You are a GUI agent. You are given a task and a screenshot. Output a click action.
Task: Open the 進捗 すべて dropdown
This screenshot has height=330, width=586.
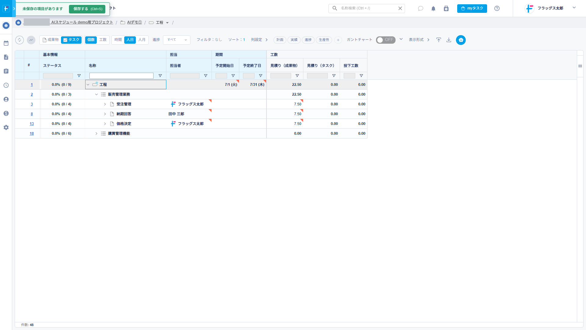[x=177, y=40]
